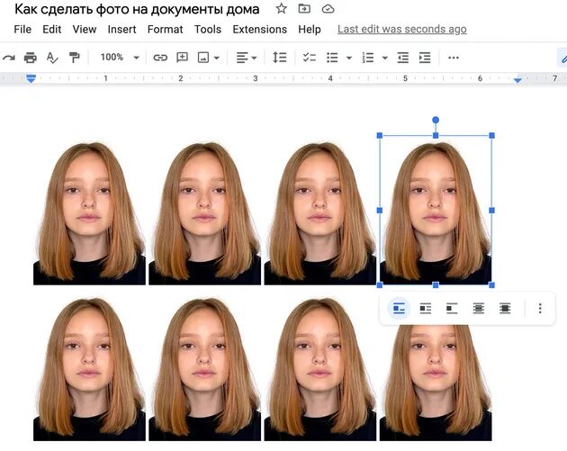This screenshot has width=567, height=451.
Task: Click the right indent marker on ruler
Action: coord(517,80)
